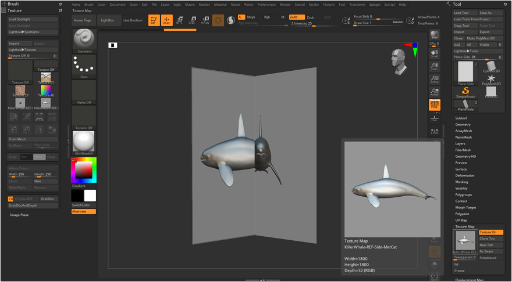The image size is (512, 282).
Task: Select the Texture 40 thumbnail
Action: pyautogui.click(x=45, y=90)
